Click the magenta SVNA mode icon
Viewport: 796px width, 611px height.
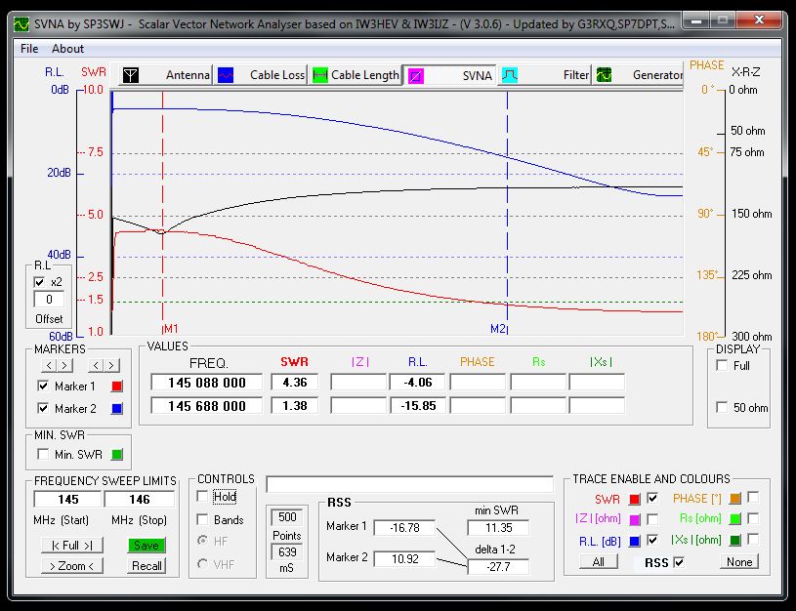(x=415, y=75)
